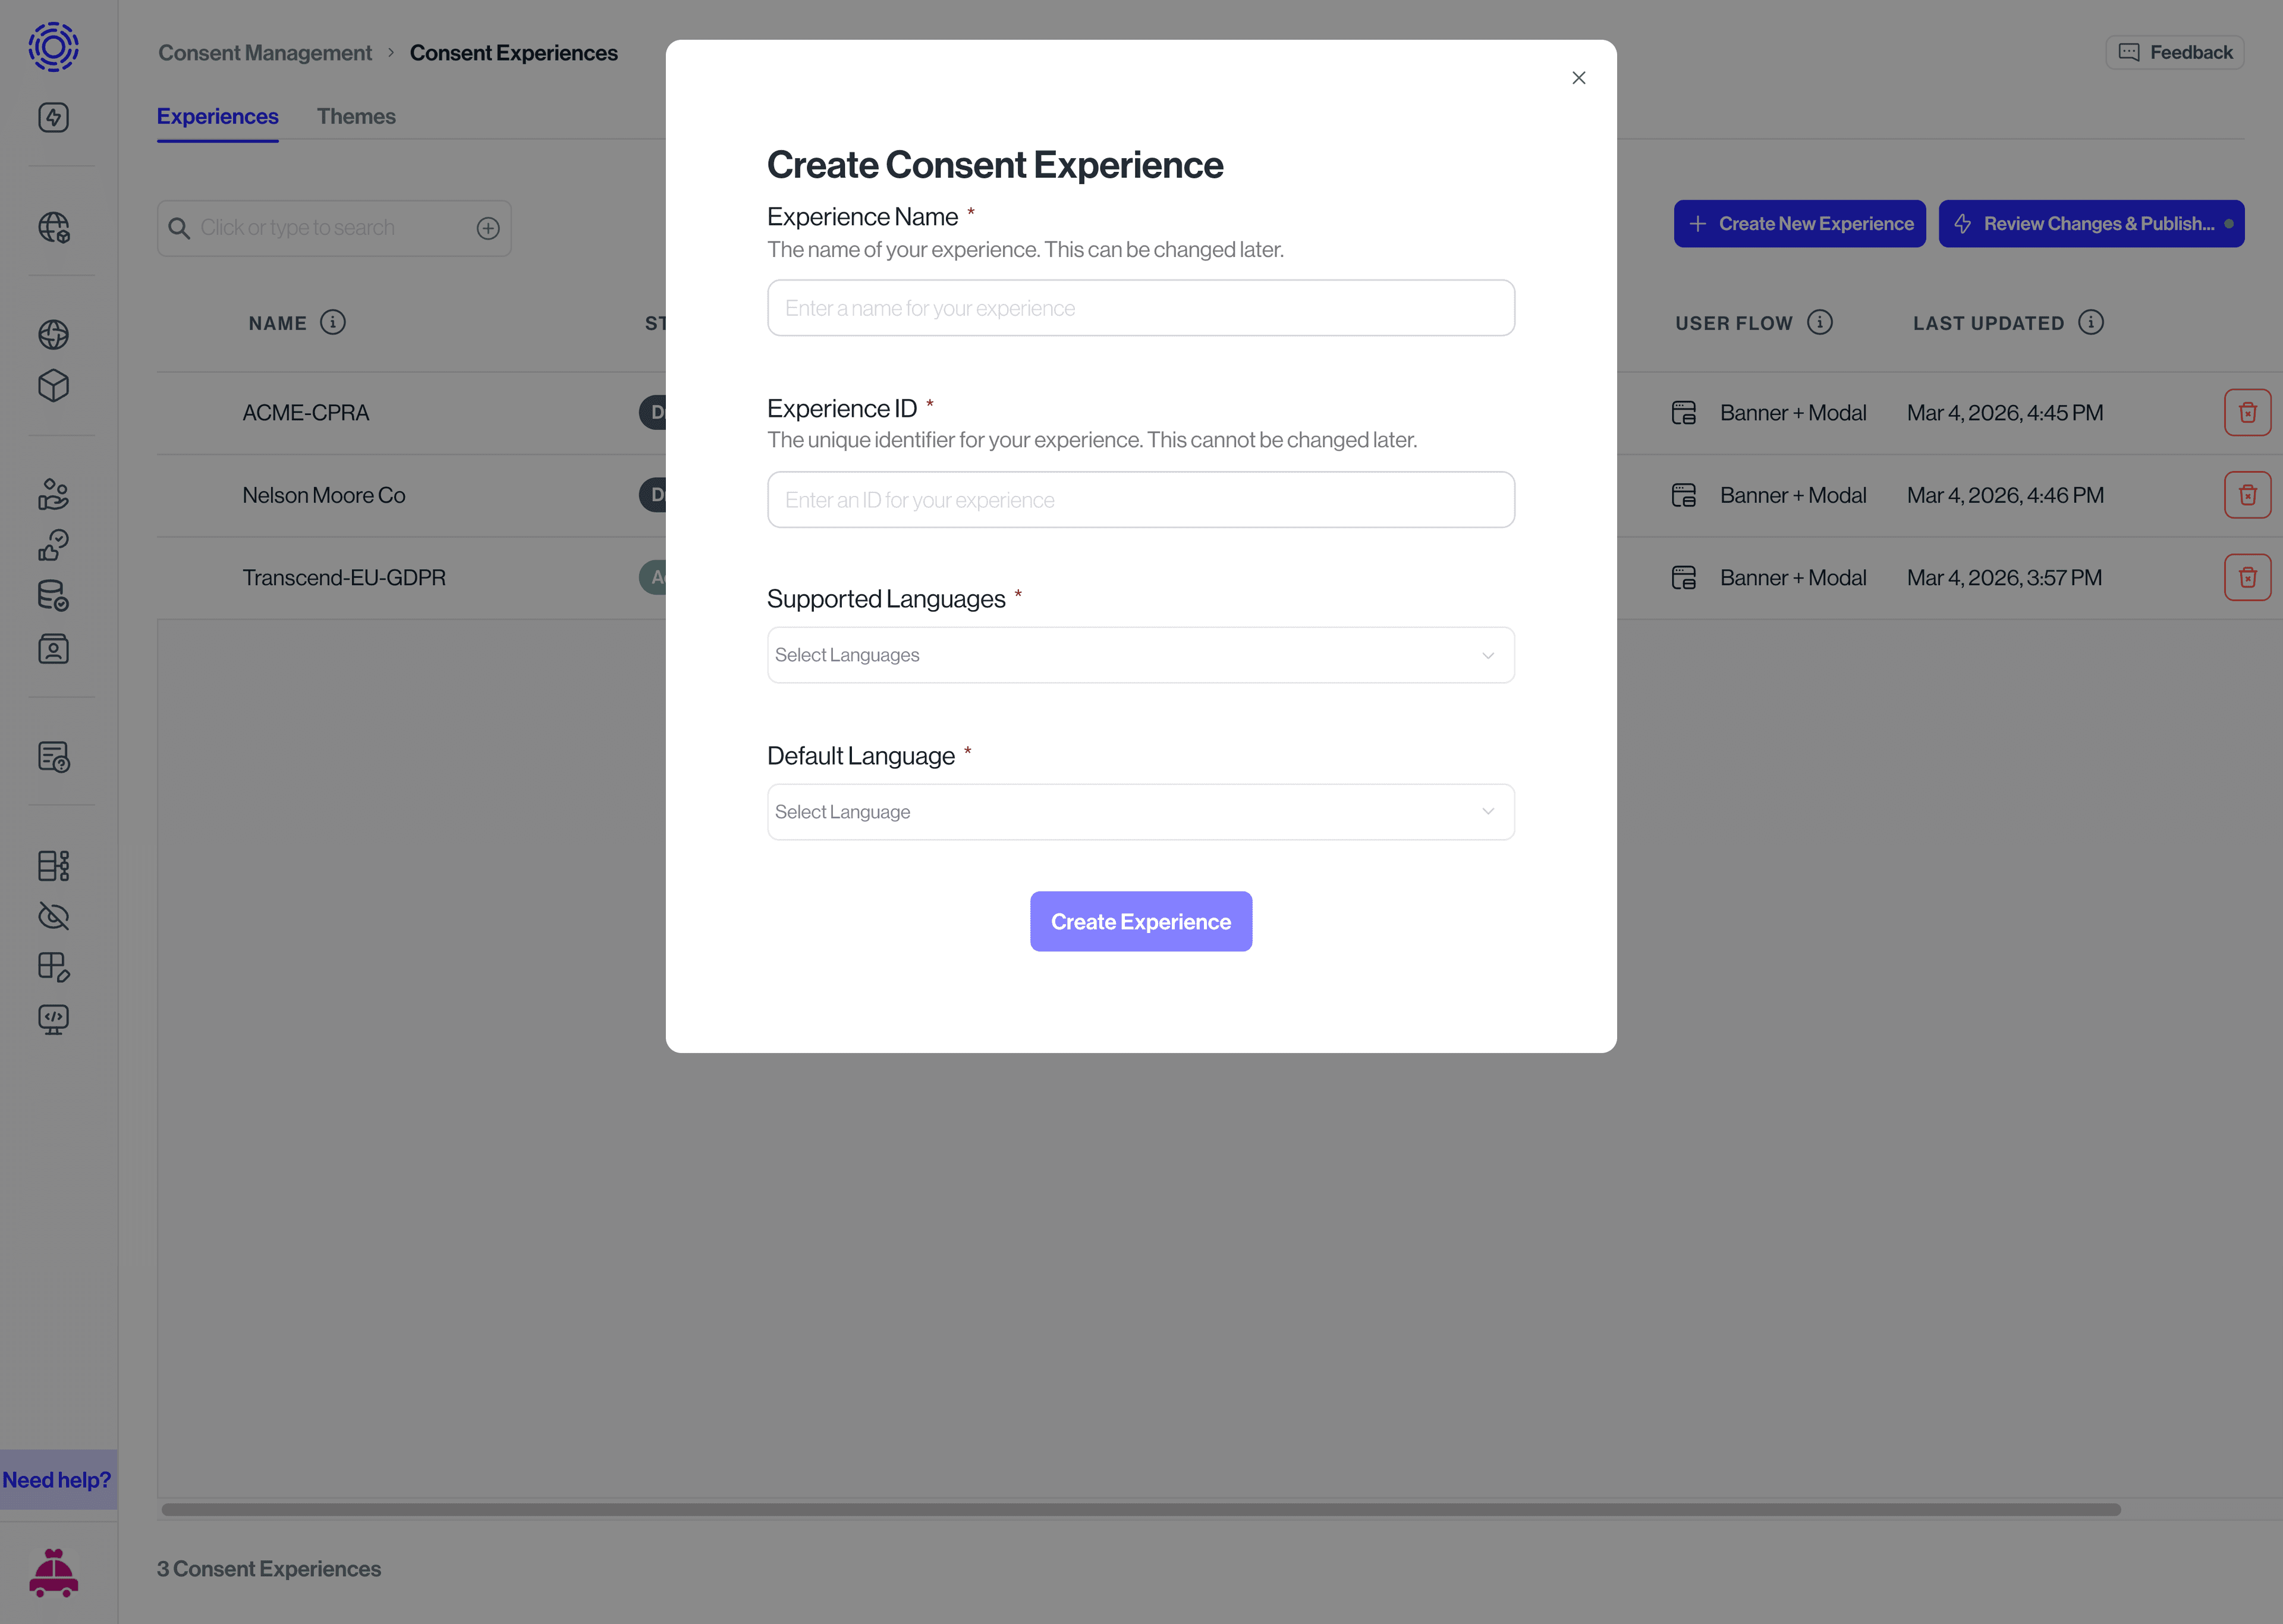Screen dimensions: 2283x1624
Task: Select the crossed-out eye sidebar icon
Action: coord(53,915)
